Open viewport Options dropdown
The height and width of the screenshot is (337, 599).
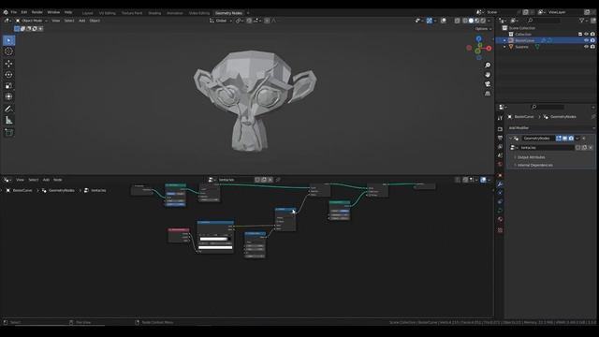(483, 29)
